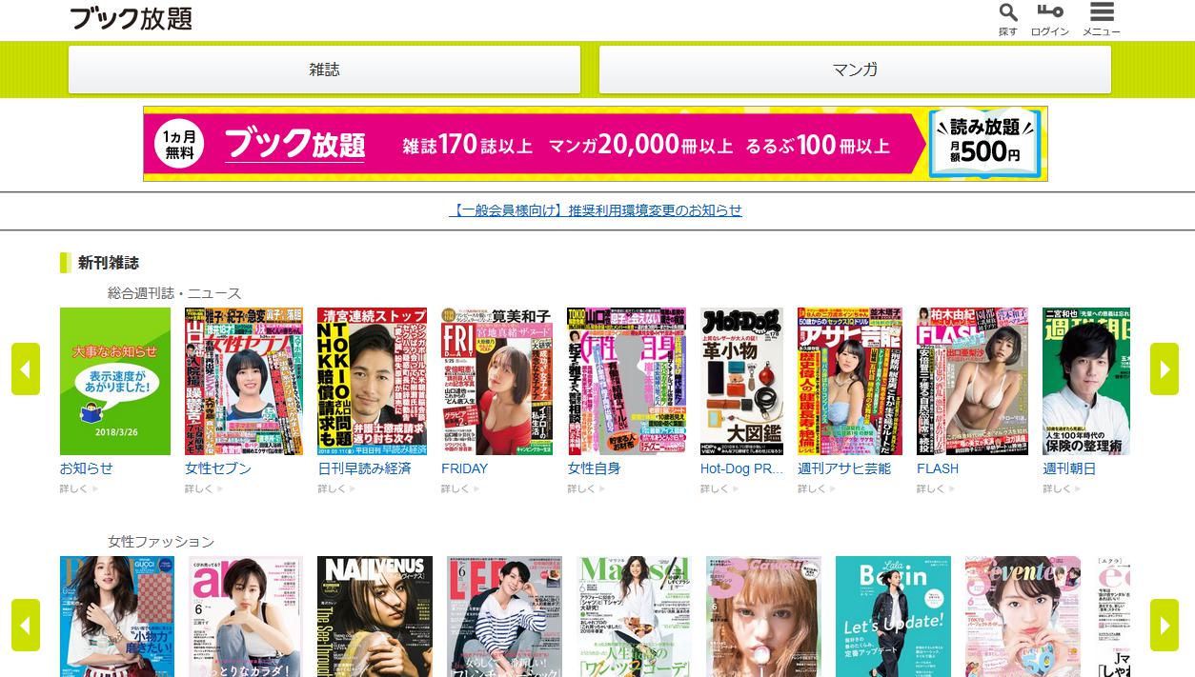The height and width of the screenshot is (677, 1195).
Task: Show previous magazines in 女性ファッション row
Action: pos(26,625)
